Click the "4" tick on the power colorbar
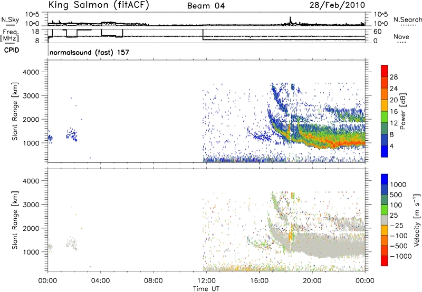 [392, 146]
